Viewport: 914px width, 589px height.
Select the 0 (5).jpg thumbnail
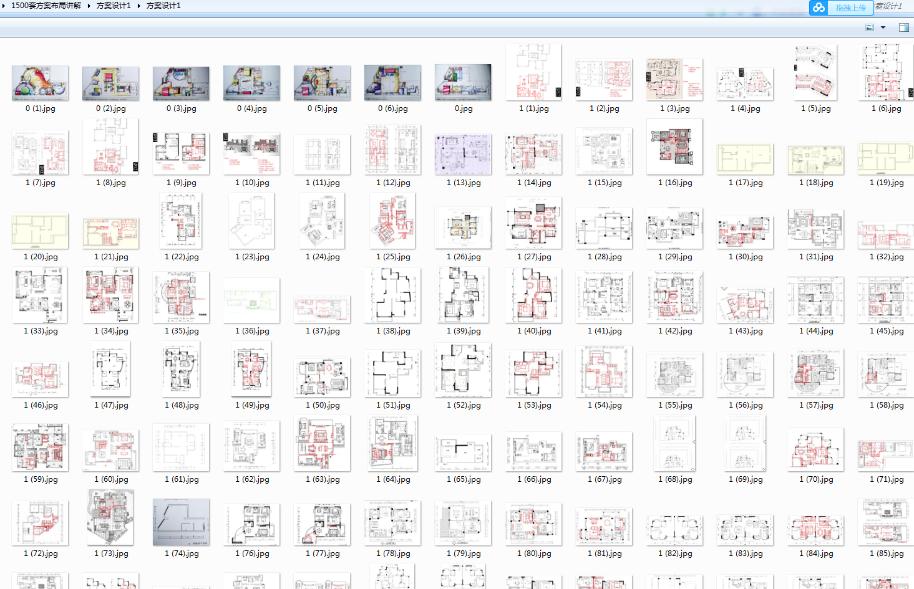click(322, 84)
